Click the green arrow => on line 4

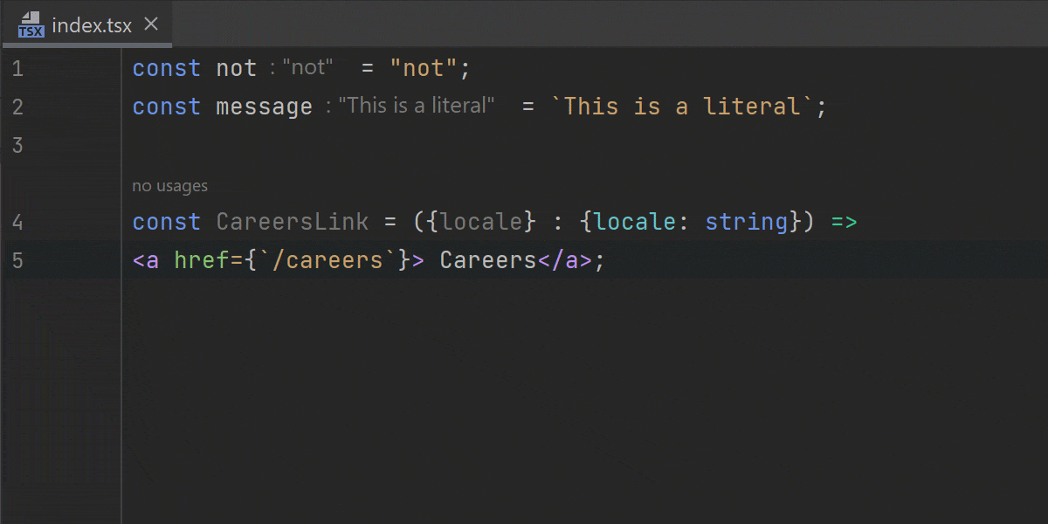click(x=844, y=222)
